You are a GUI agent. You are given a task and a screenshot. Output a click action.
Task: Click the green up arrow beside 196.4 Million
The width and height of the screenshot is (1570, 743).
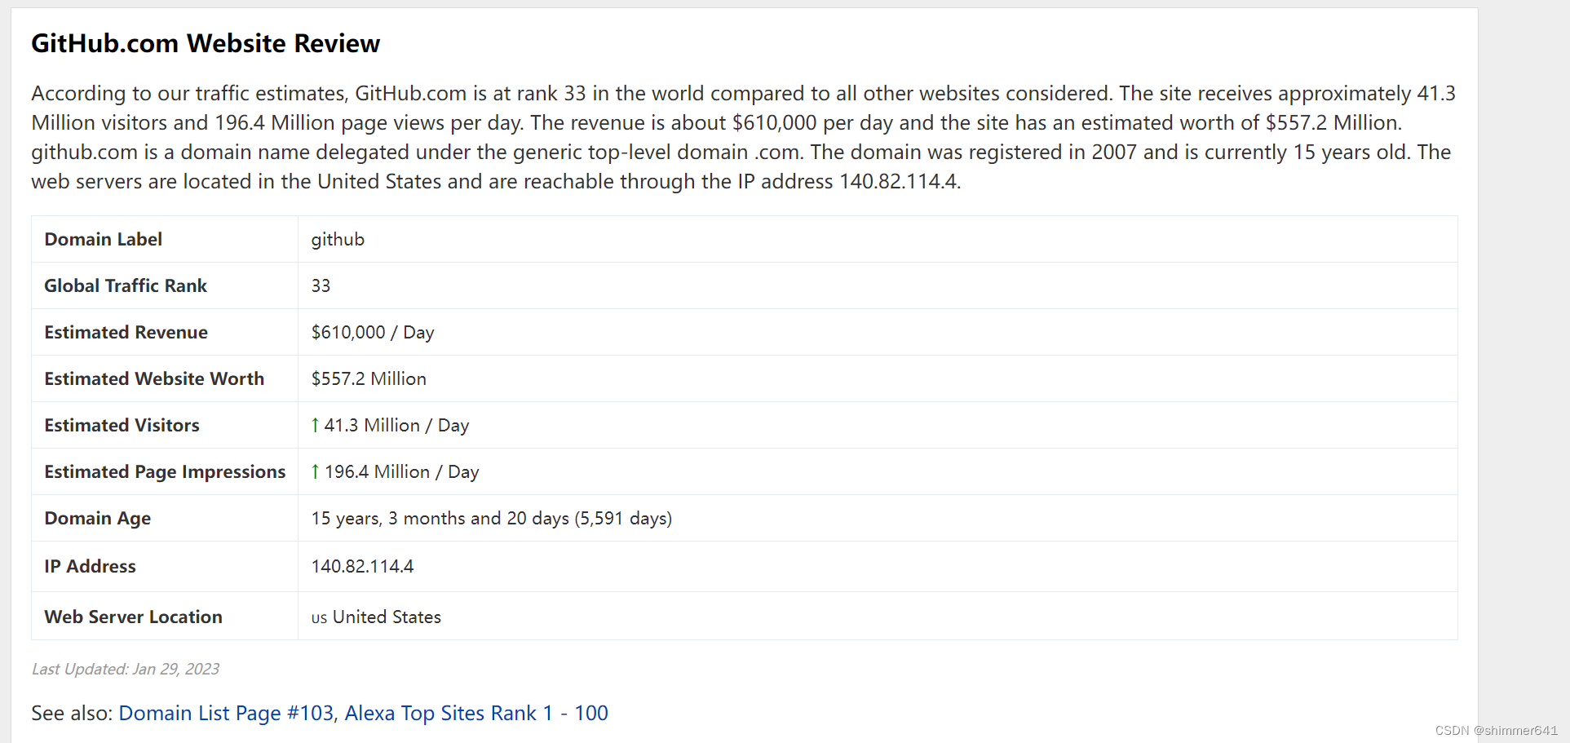tap(315, 472)
